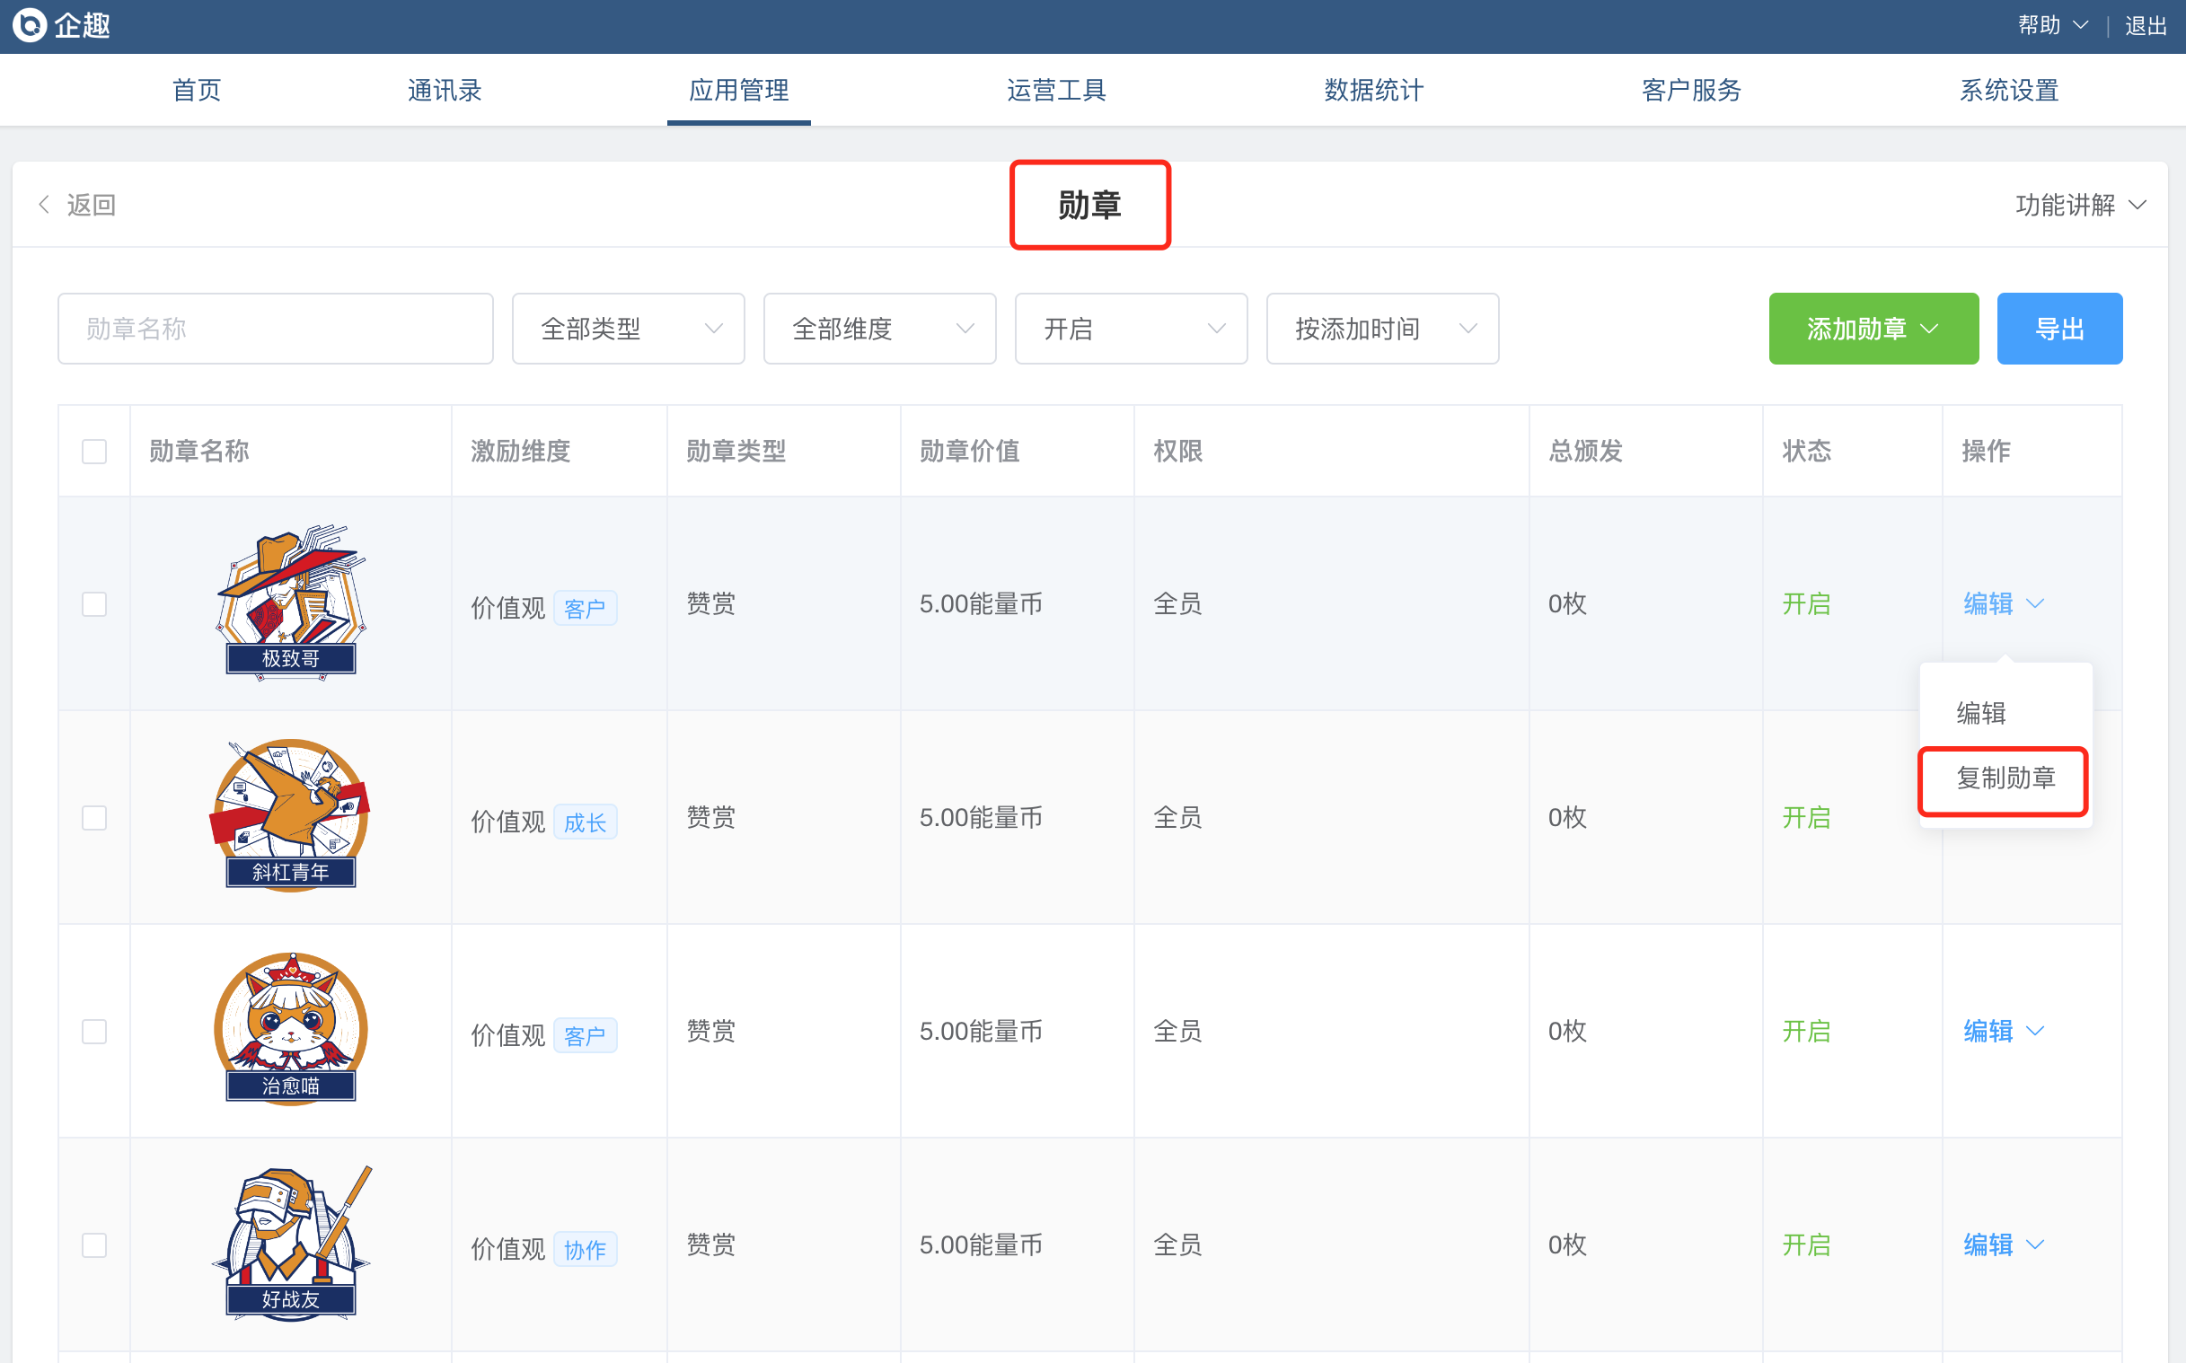Click the 好战友 medal badge image
This screenshot has height=1363, width=2186.
click(x=290, y=1242)
